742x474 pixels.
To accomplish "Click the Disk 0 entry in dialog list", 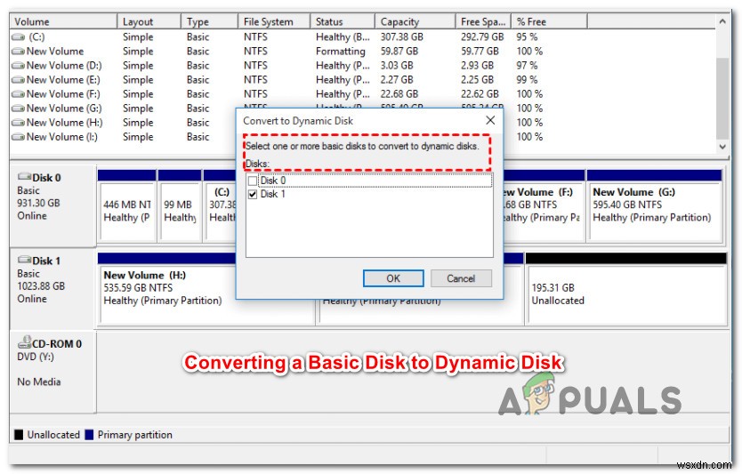I will coord(273,181).
